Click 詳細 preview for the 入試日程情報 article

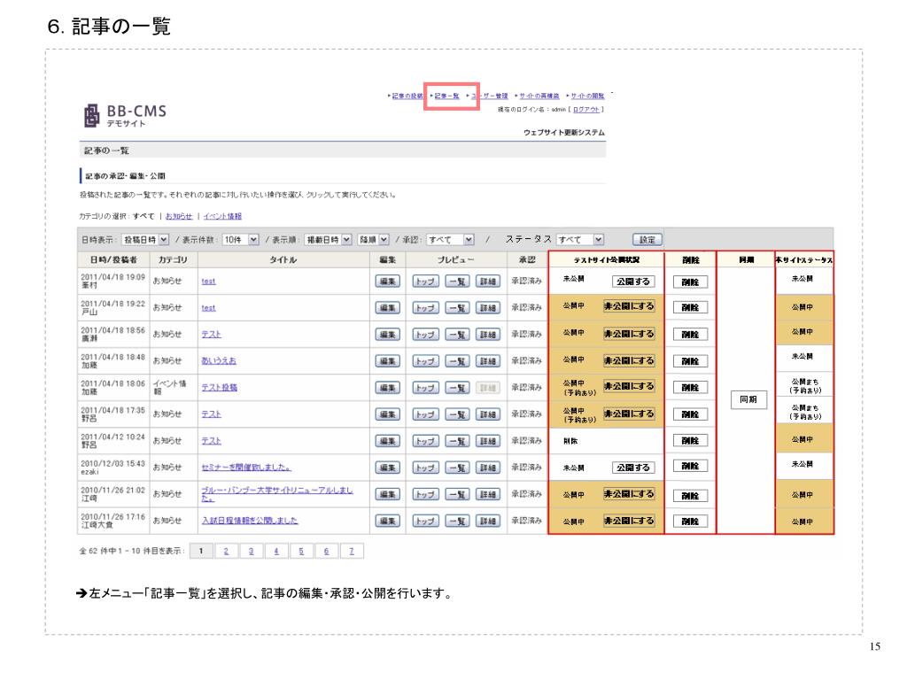click(487, 521)
